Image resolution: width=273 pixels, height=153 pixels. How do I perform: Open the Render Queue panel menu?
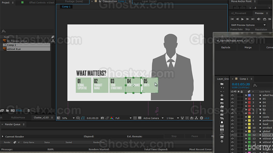pos(24,124)
